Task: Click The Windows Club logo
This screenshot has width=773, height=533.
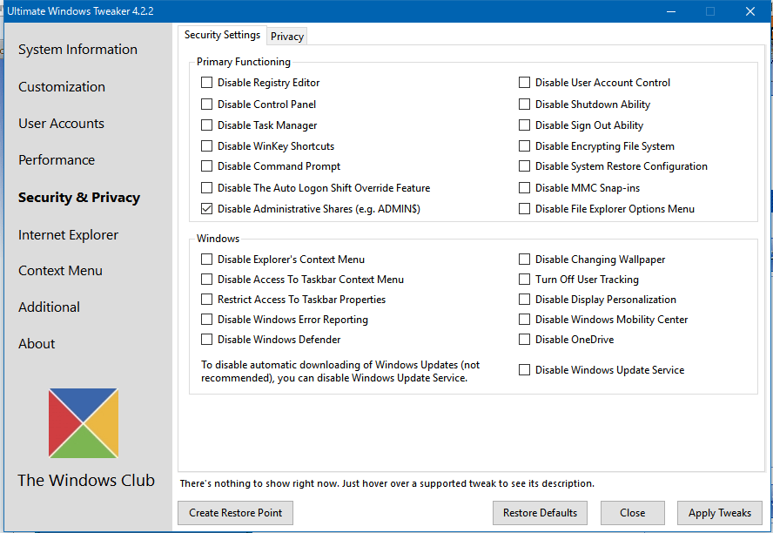Action: [84, 423]
